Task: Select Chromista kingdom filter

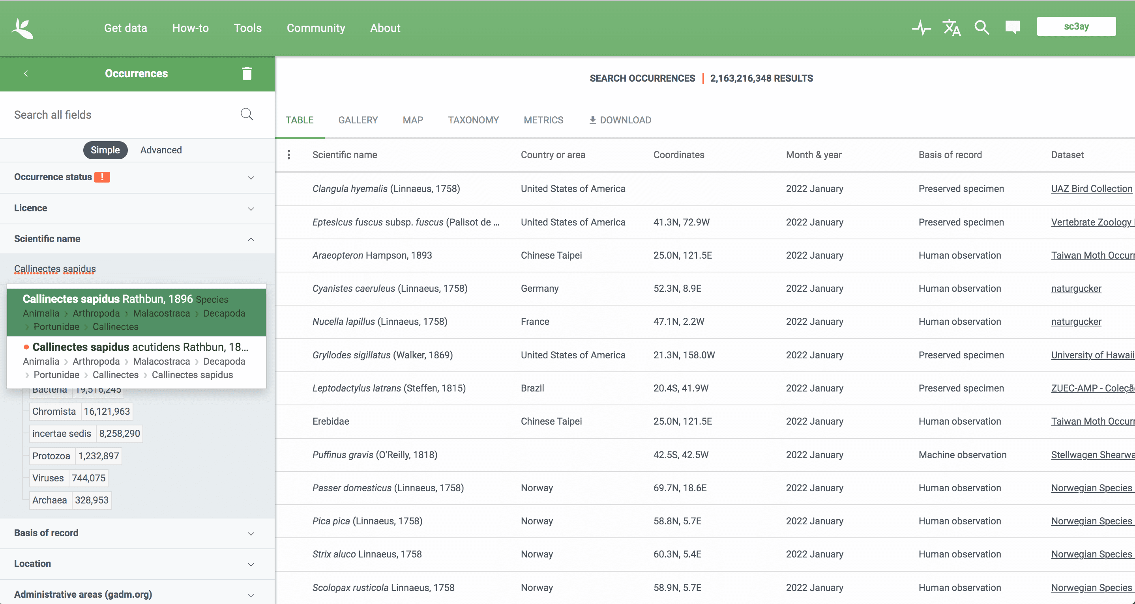Action: pyautogui.click(x=54, y=412)
